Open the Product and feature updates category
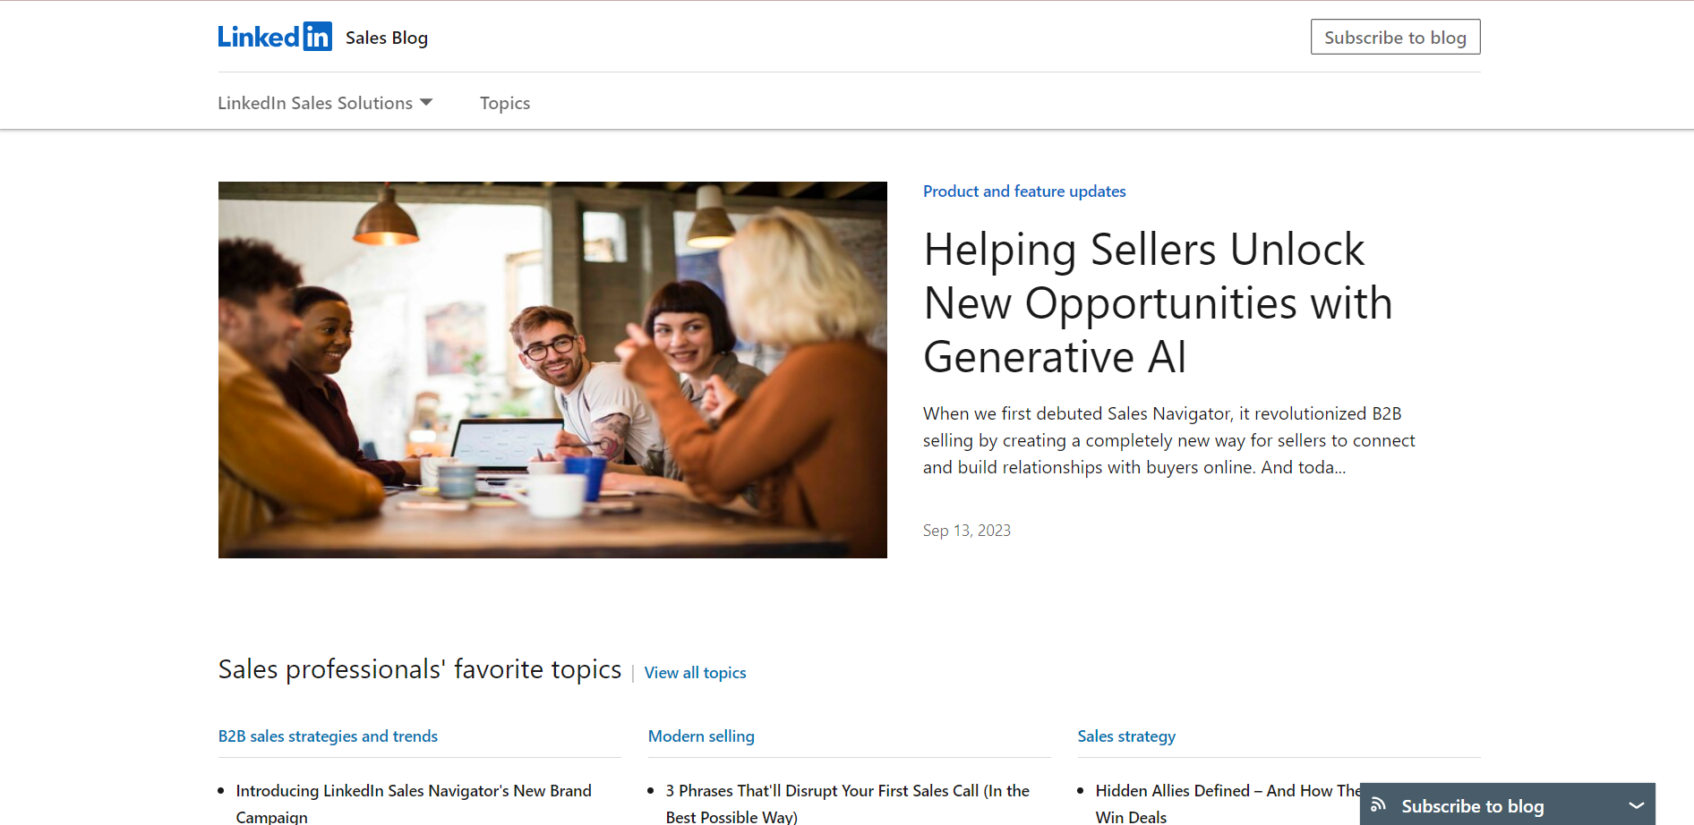The image size is (1694, 825). pos(1024,191)
